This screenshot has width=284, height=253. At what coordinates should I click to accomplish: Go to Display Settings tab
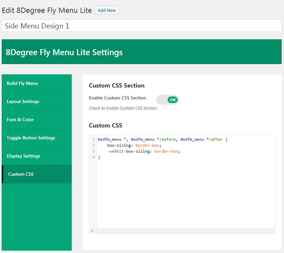tap(37, 156)
